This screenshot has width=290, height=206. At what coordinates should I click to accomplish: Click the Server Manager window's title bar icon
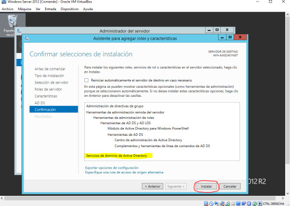[19, 30]
